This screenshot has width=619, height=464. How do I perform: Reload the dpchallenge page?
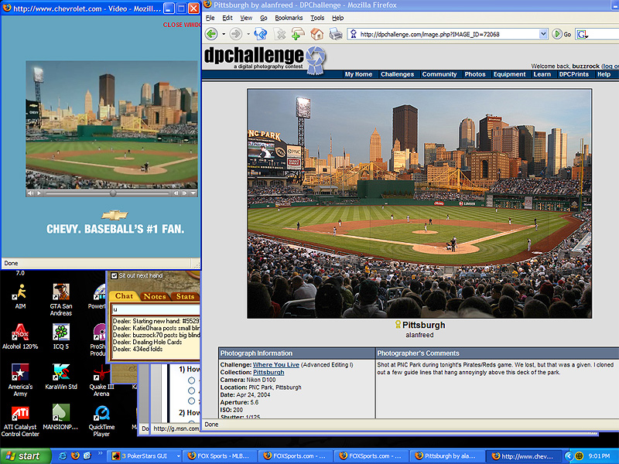pos(260,34)
